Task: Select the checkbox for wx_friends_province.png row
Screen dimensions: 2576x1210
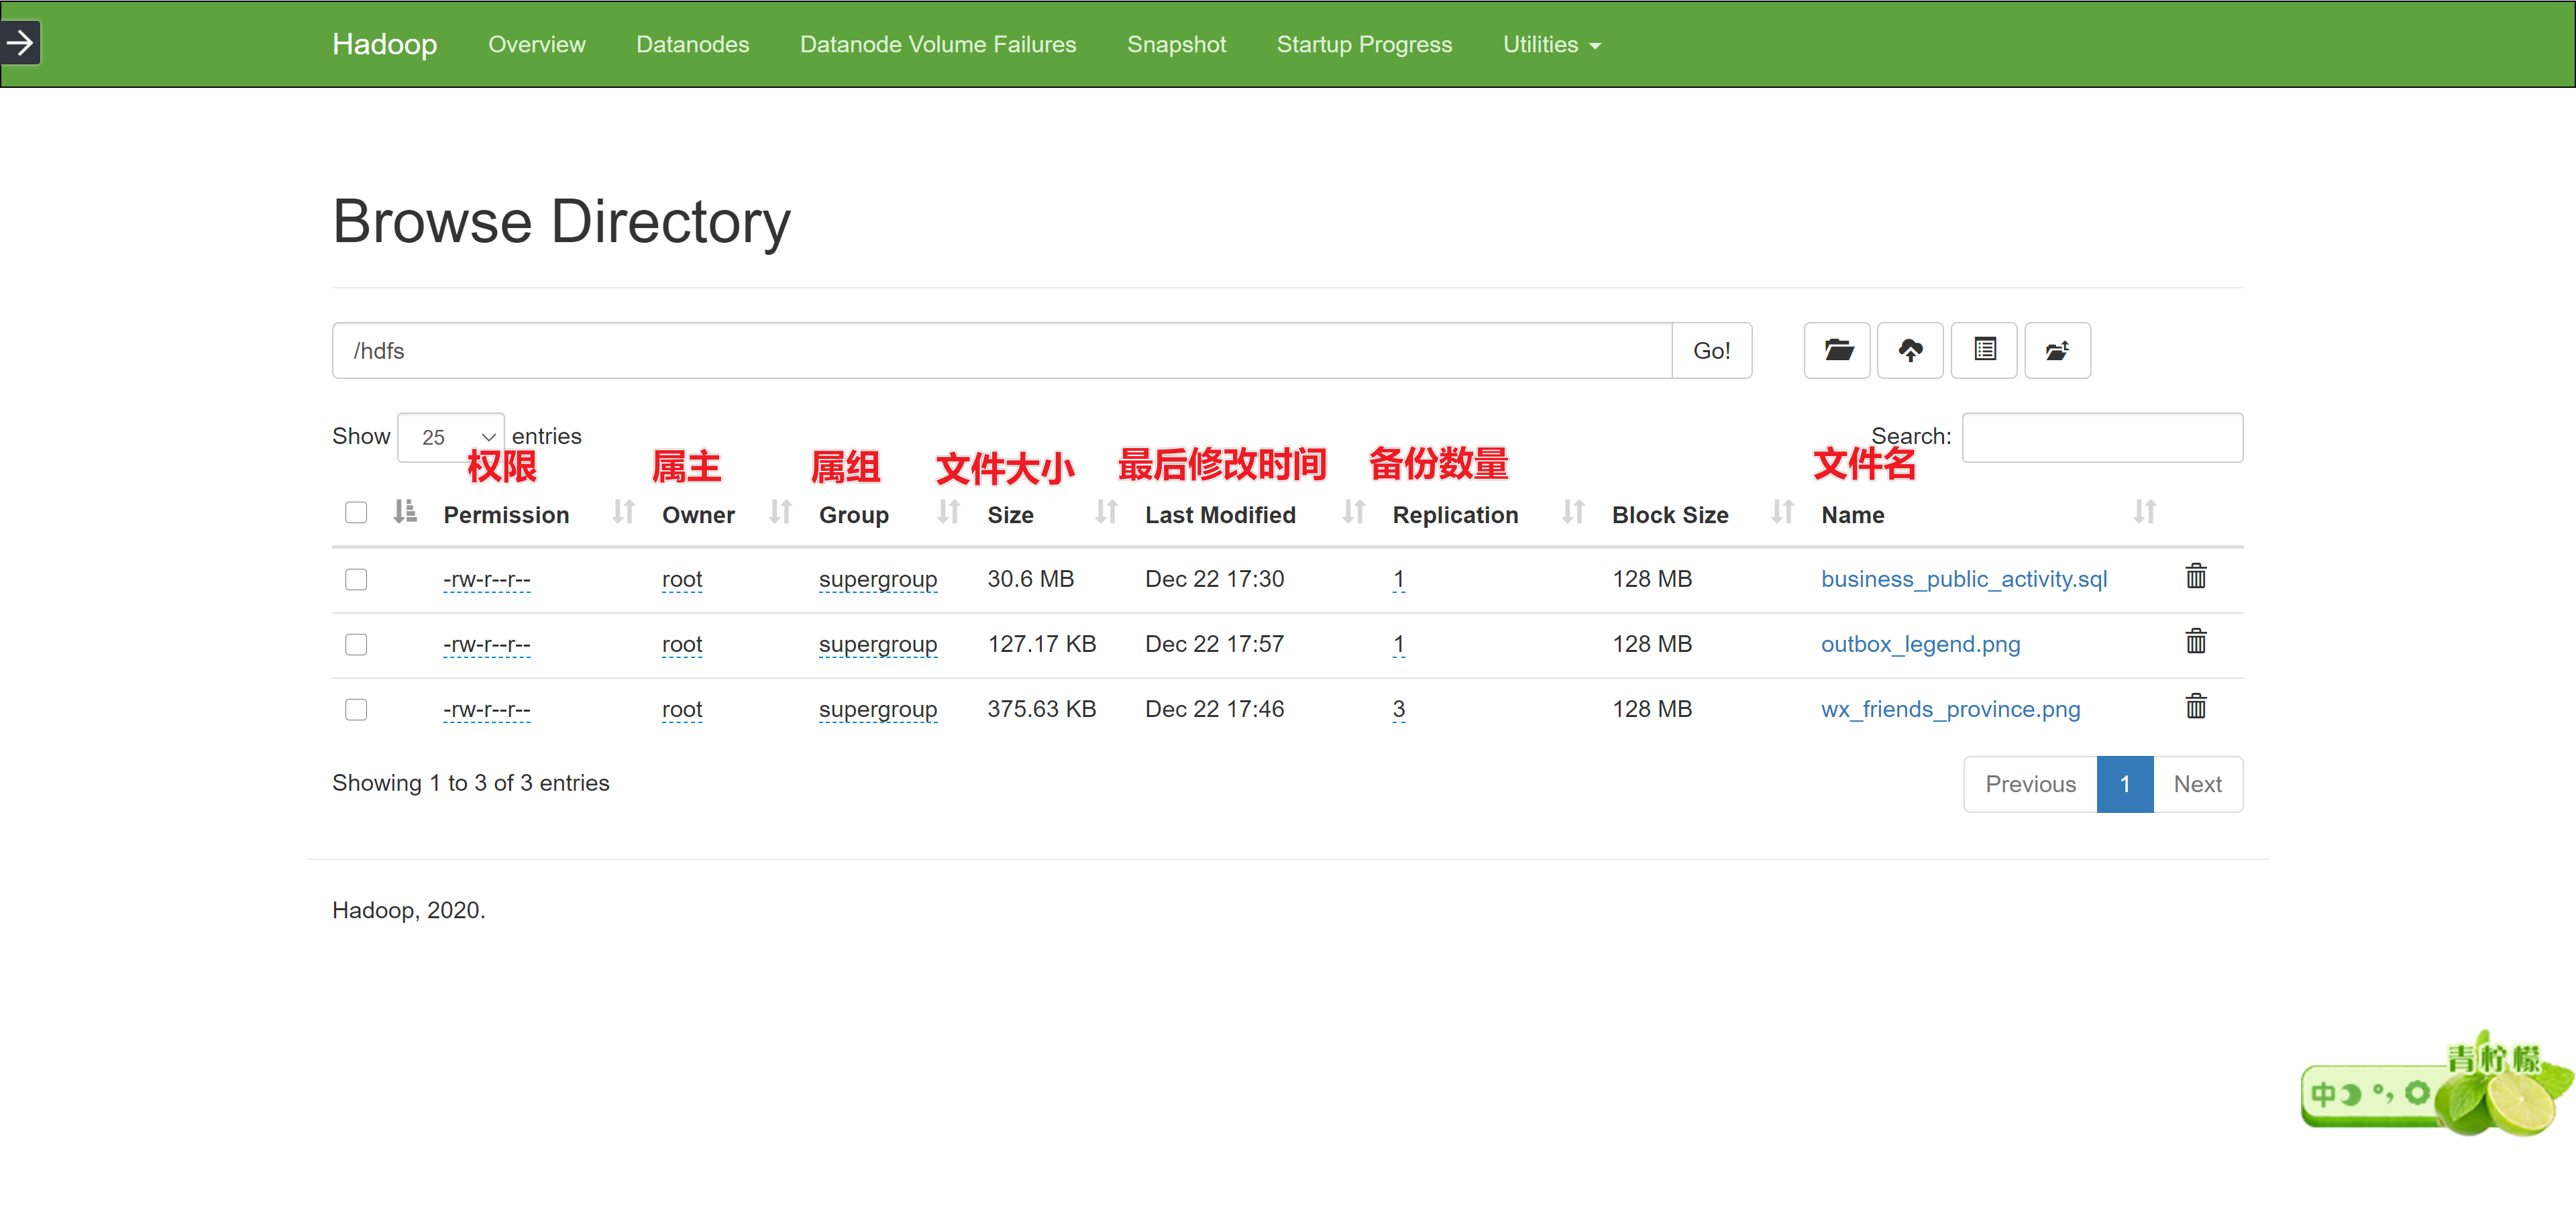Action: coord(356,709)
